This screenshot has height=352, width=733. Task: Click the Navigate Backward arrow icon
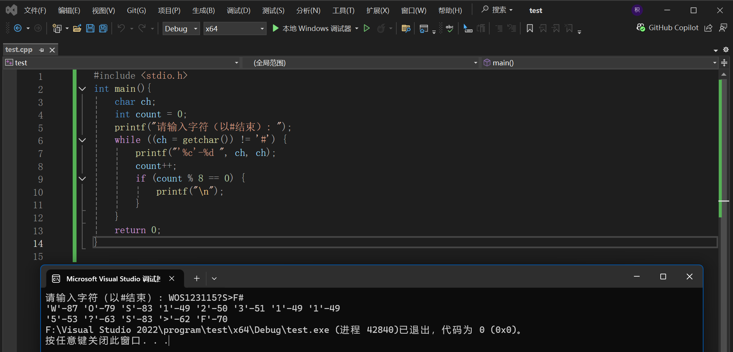(18, 28)
